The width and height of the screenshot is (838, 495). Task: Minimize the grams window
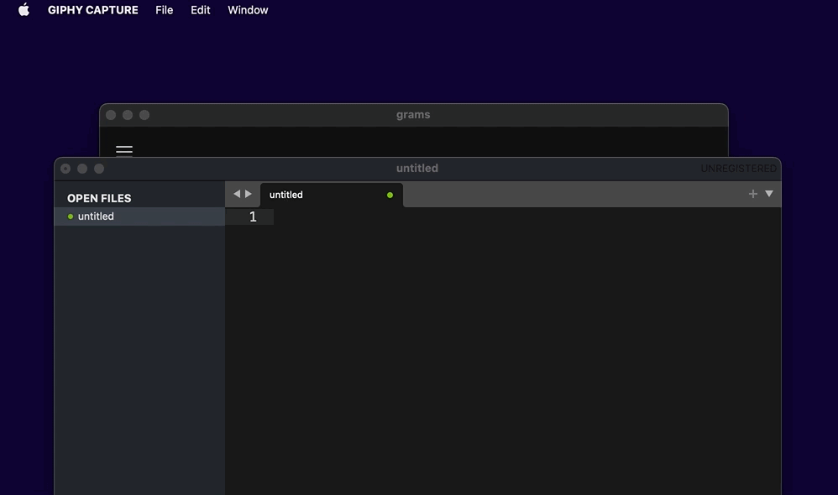click(128, 115)
